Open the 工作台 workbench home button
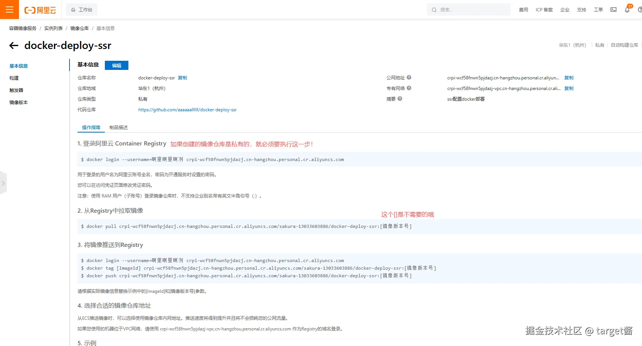642x346 pixels. point(82,9)
